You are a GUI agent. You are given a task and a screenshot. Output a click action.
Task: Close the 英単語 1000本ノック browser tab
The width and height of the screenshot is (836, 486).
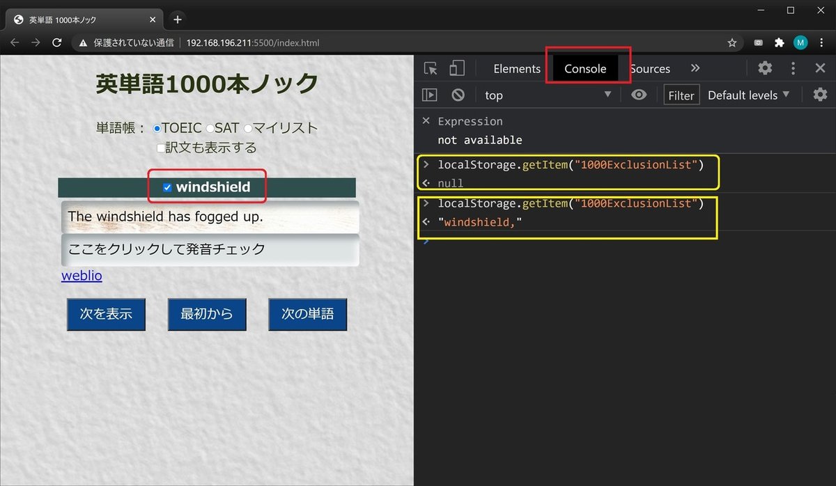[x=151, y=20]
